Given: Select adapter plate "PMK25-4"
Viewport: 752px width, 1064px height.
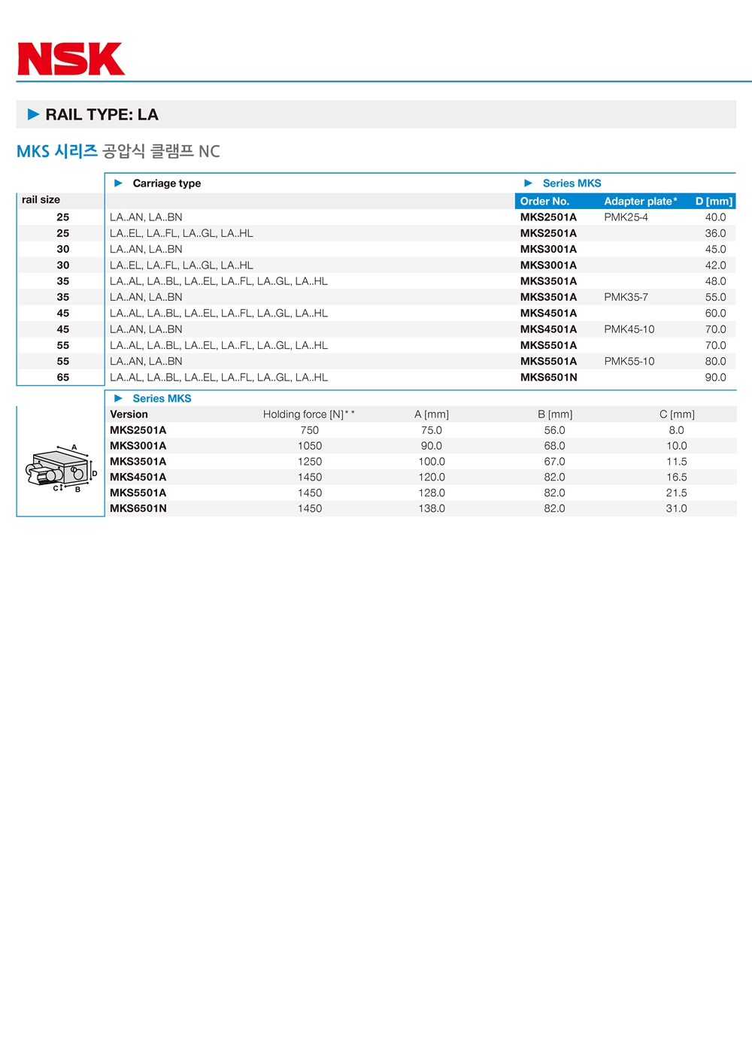Looking at the screenshot, I should pos(626,217).
